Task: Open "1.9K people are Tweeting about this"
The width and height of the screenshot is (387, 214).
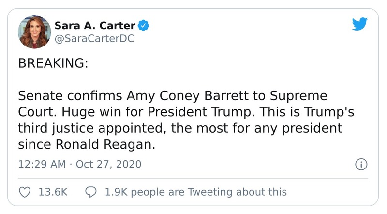Action: tap(195, 192)
